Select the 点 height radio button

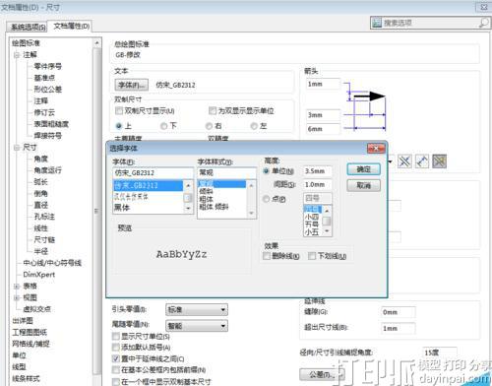click(x=267, y=199)
